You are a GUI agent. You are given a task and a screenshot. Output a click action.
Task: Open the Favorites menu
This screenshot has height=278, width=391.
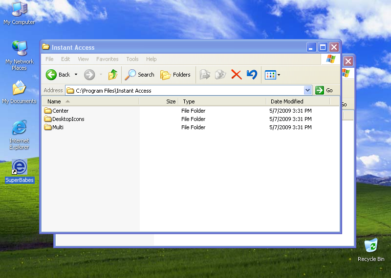(x=107, y=59)
